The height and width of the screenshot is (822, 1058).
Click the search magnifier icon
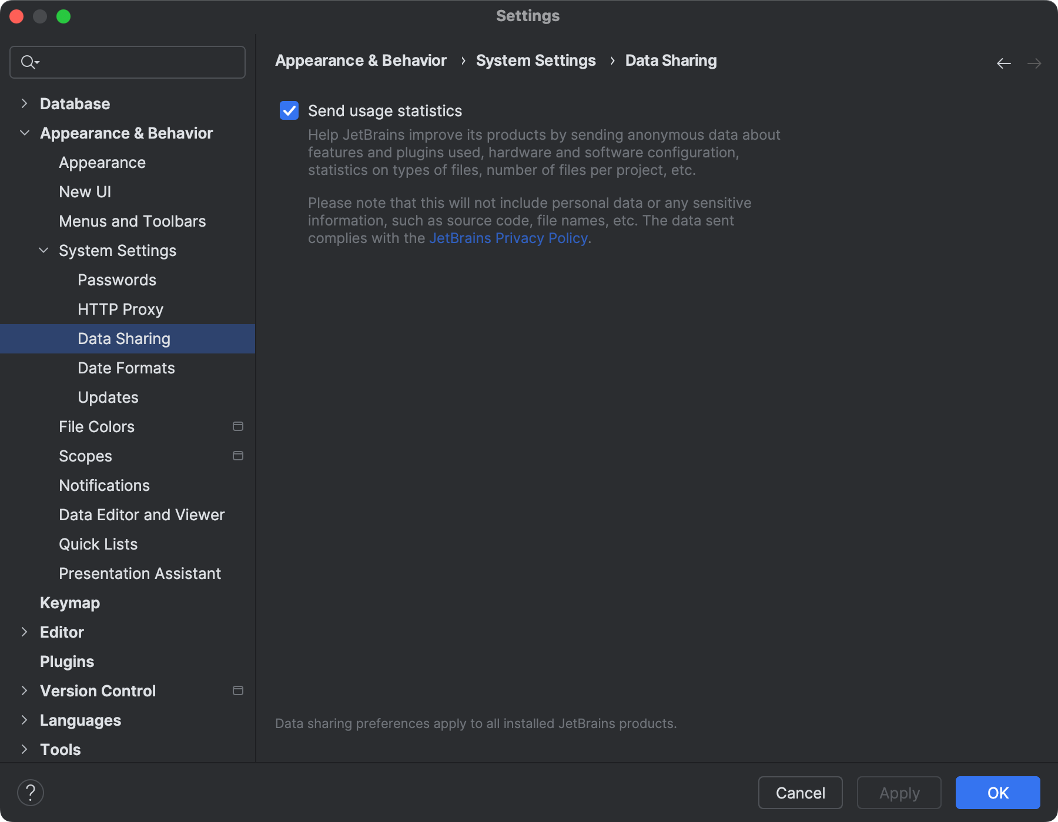coord(28,62)
